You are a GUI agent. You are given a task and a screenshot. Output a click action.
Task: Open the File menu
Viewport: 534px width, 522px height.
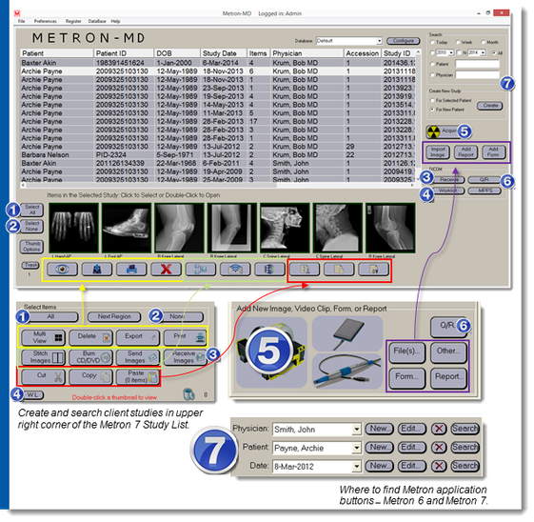[22, 21]
